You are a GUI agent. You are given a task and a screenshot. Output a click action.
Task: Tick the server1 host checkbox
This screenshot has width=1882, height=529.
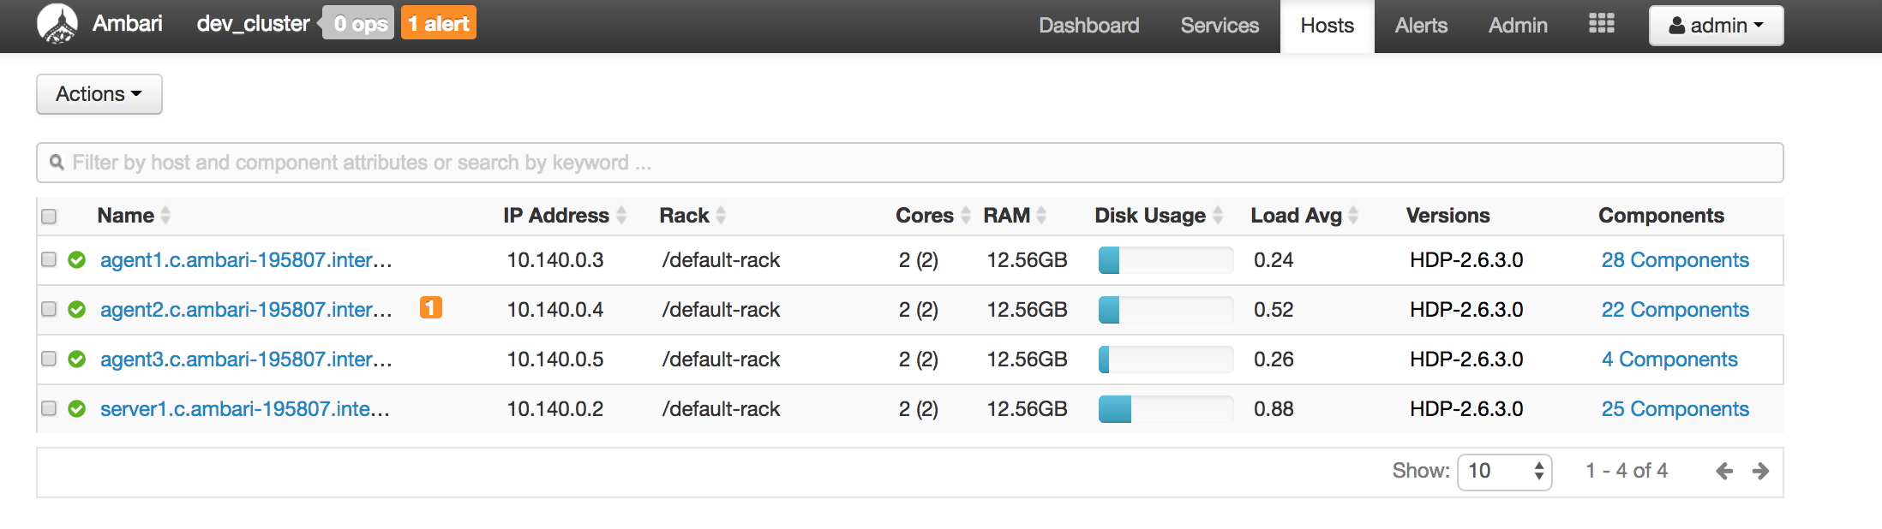tap(49, 408)
